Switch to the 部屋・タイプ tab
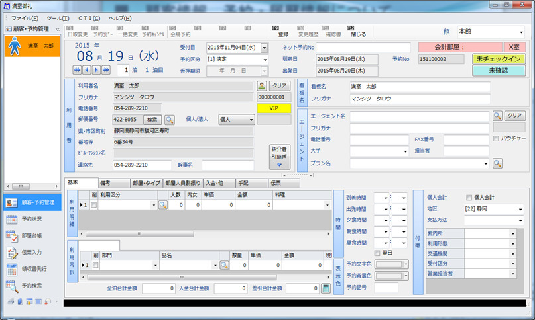The width and height of the screenshot is (535, 320). [147, 184]
